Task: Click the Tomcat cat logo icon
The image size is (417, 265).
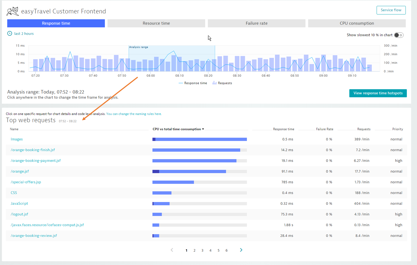Action: coord(13,11)
